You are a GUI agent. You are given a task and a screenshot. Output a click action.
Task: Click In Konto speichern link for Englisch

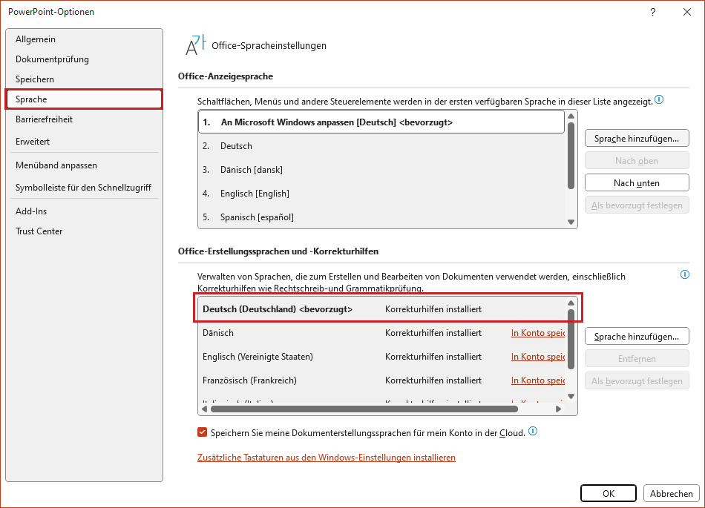pos(538,357)
